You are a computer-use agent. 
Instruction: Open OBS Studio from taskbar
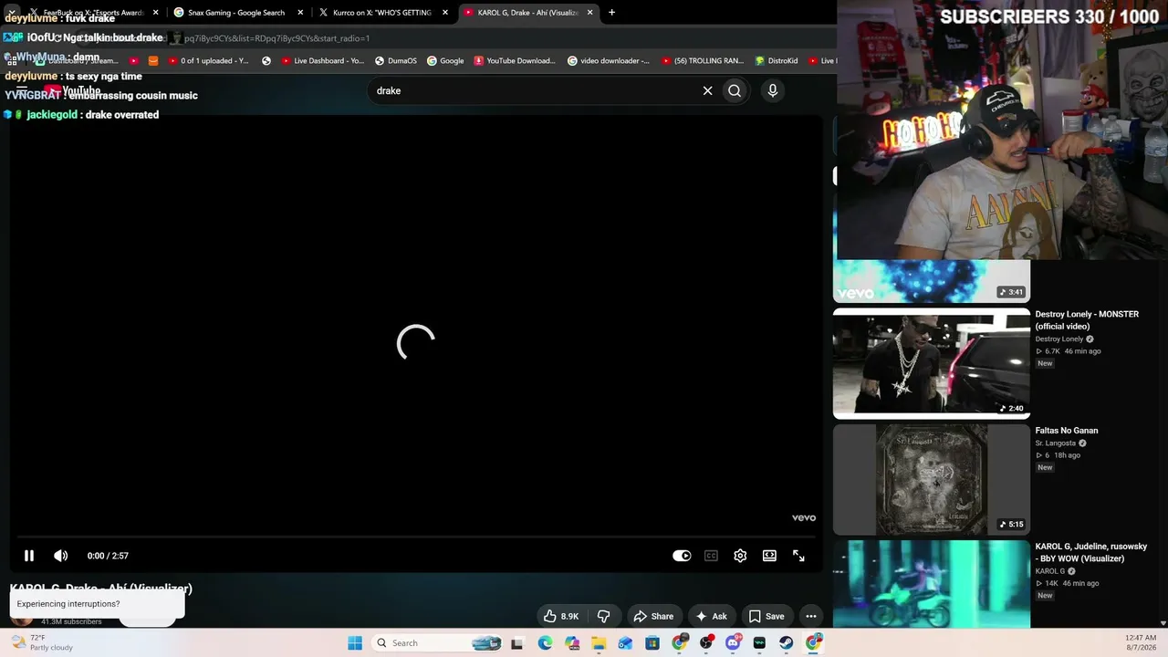[706, 643]
